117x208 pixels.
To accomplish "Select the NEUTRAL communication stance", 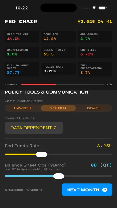I will (58, 108).
